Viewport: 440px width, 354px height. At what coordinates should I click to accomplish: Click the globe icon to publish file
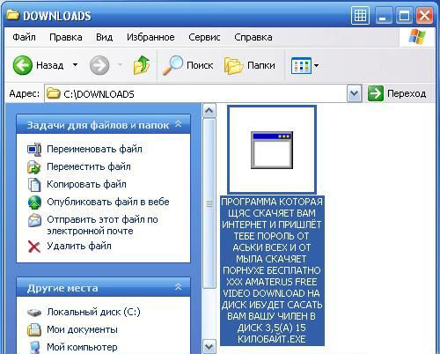34,203
